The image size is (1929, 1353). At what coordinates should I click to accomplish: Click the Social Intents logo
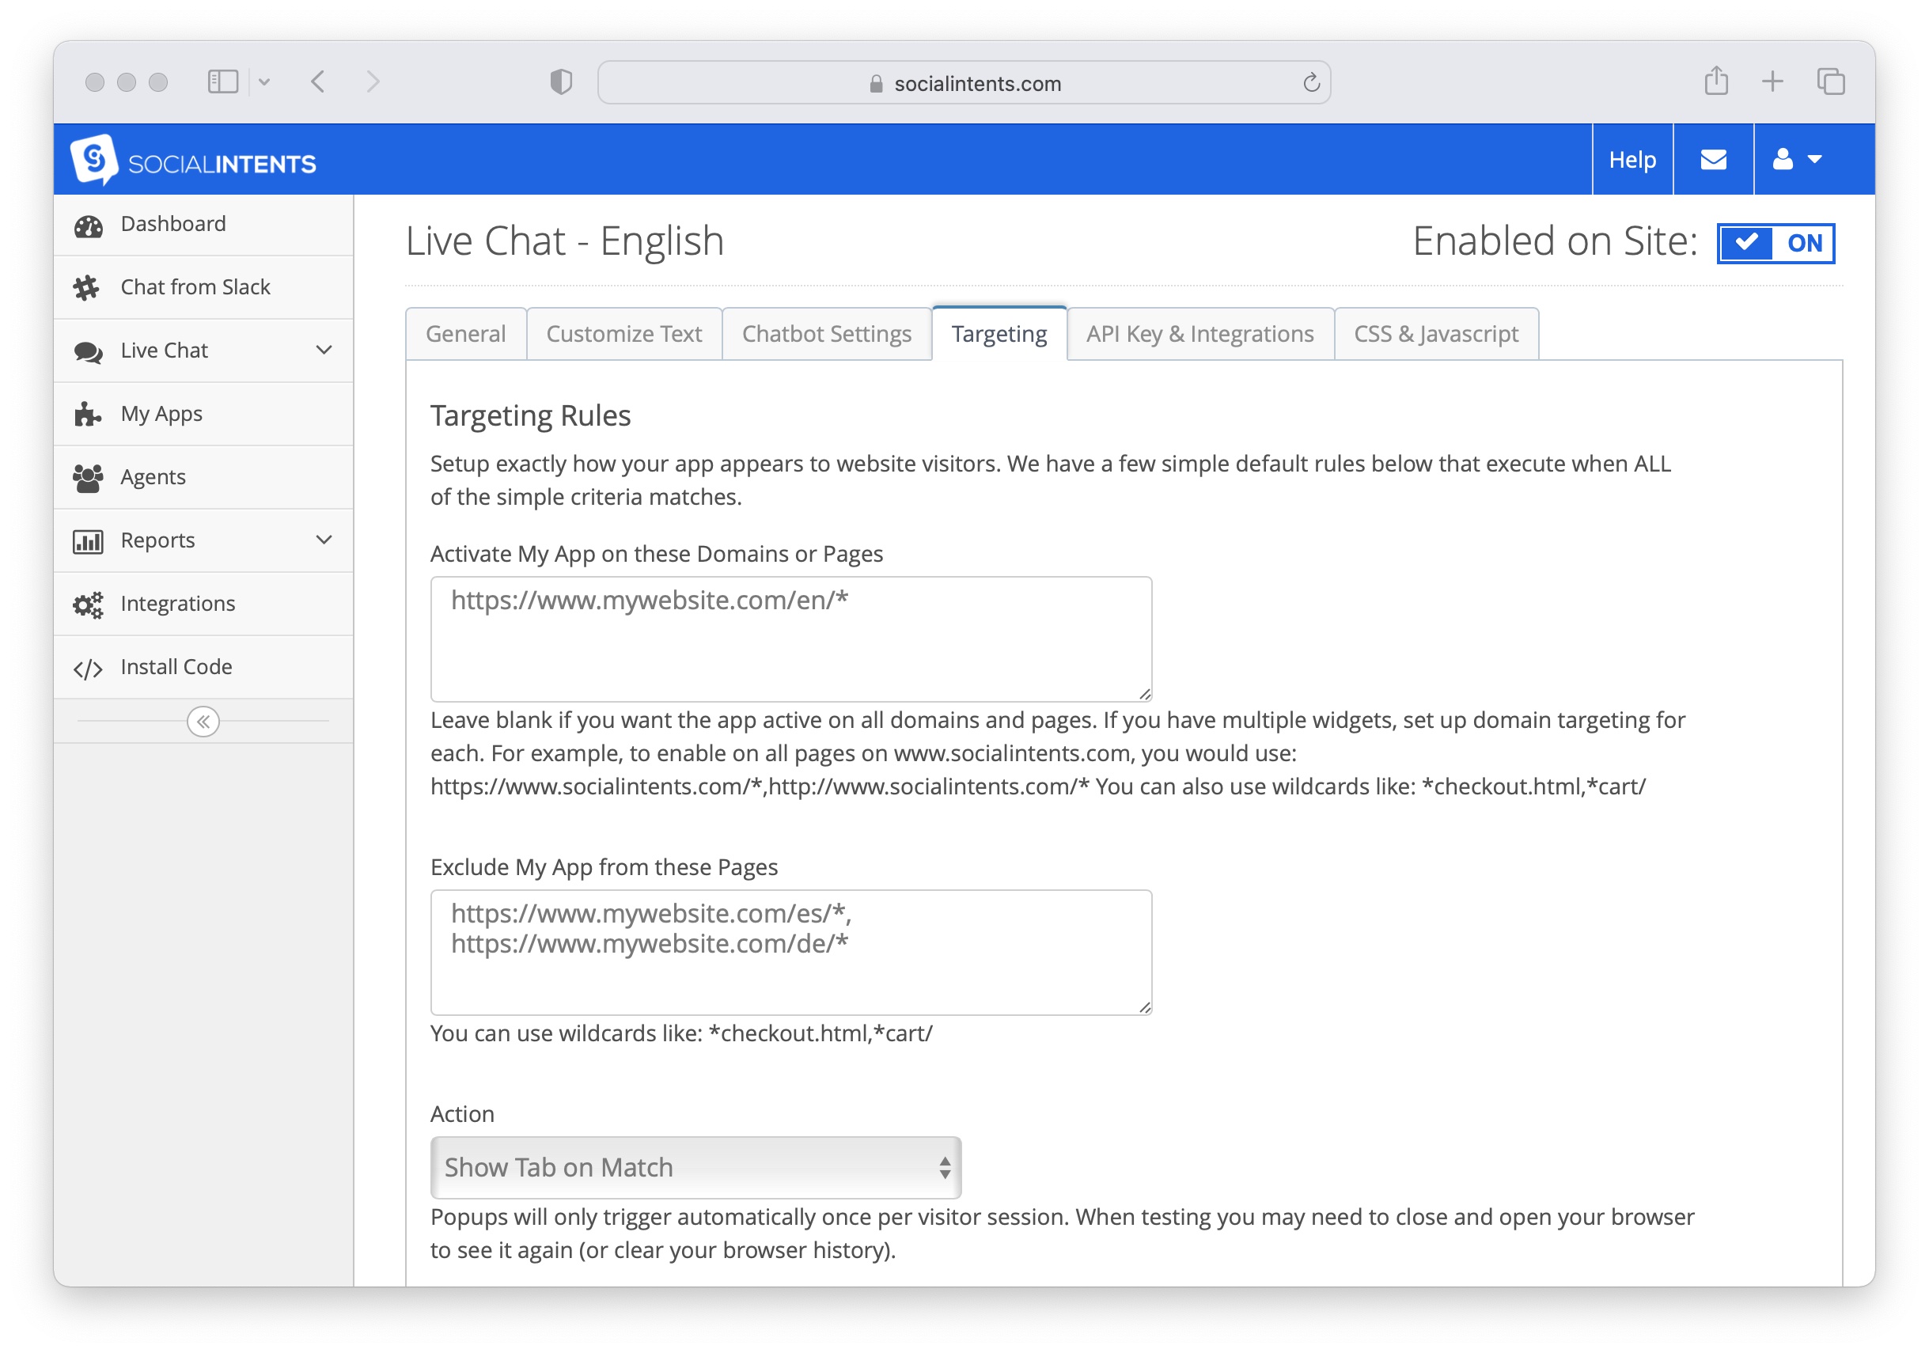click(x=193, y=160)
